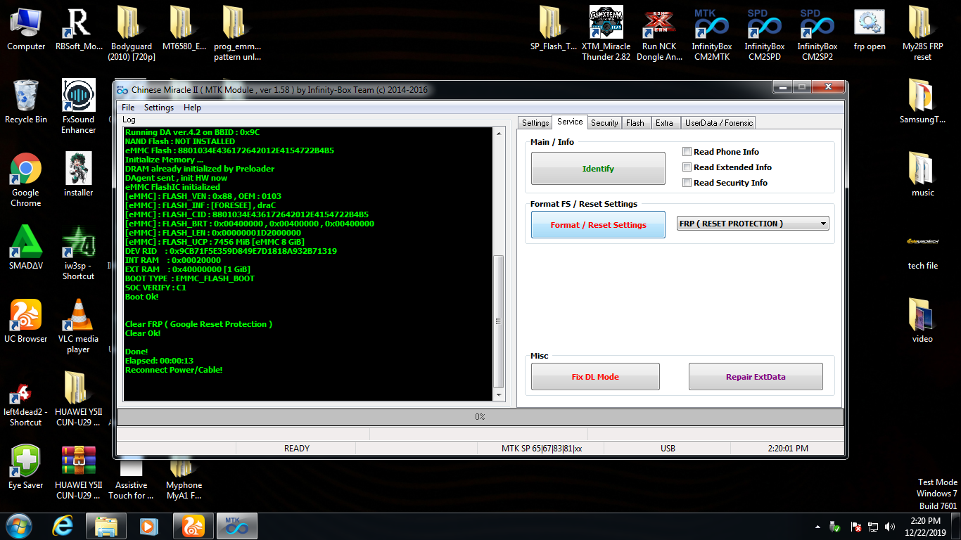This screenshot has height=540, width=961.
Task: Open Google Chrome desktop icon
Action: 26,180
